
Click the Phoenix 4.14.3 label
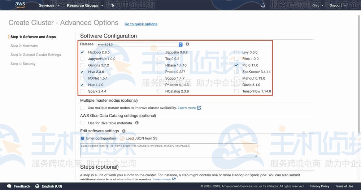[x=177, y=85]
